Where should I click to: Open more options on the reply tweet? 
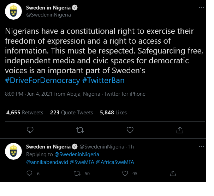point(201,146)
